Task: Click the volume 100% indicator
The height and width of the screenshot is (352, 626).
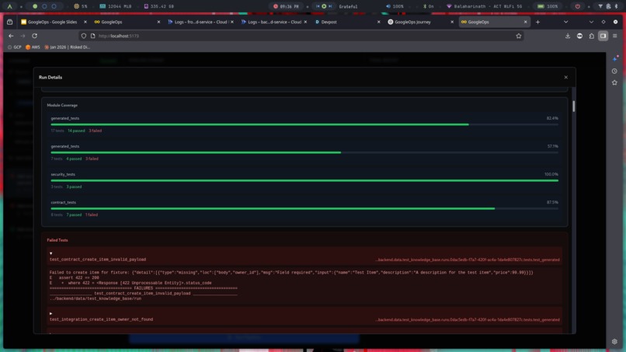Action: tap(395, 6)
